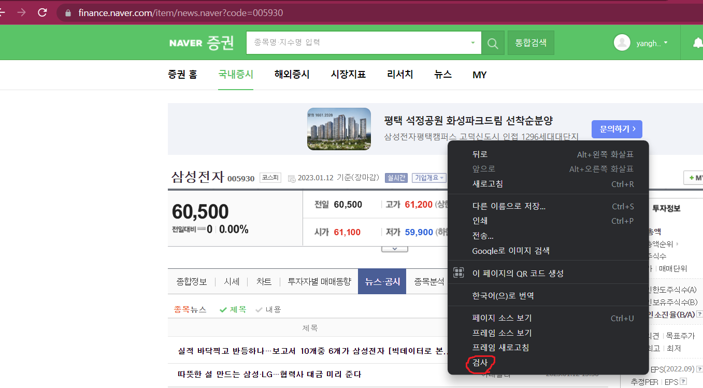Click the 삼성전자 stock name heading
Image resolution: width=703 pixels, height=388 pixels.
[198, 177]
